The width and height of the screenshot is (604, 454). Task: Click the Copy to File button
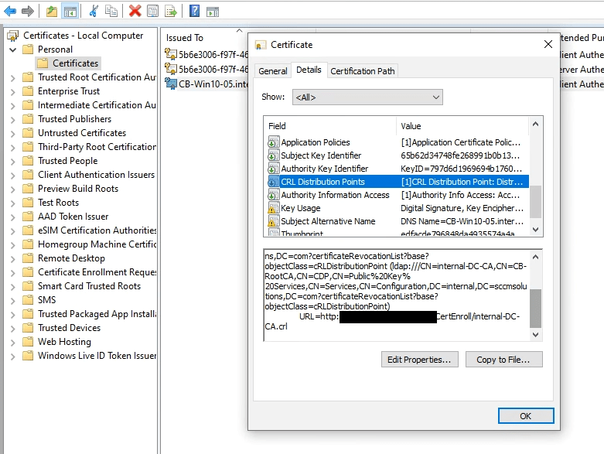click(503, 360)
